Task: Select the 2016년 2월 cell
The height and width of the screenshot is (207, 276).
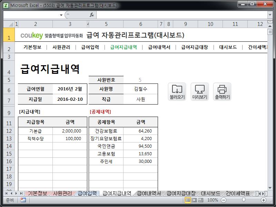Action: (x=70, y=89)
